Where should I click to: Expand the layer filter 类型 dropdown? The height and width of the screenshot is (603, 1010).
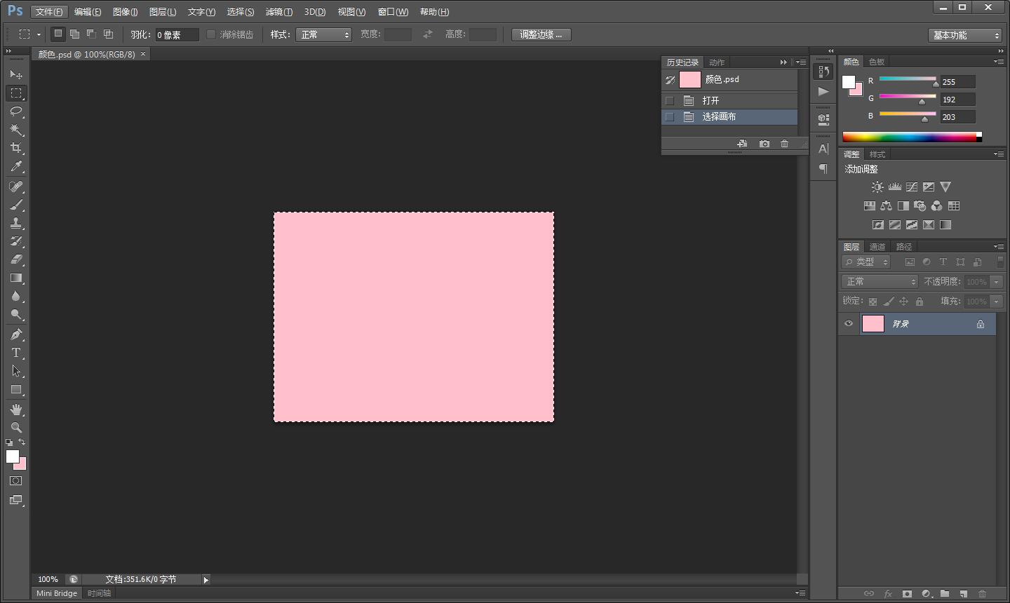[866, 262]
